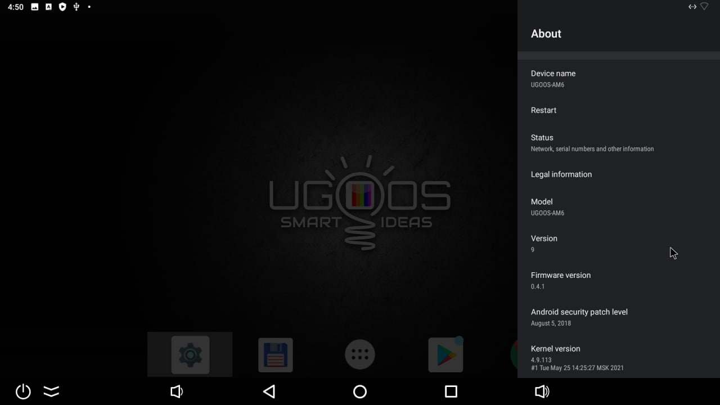Select the Model UGOOS-AM6 entry
Screen dimensions: 720x405
[619, 207]
